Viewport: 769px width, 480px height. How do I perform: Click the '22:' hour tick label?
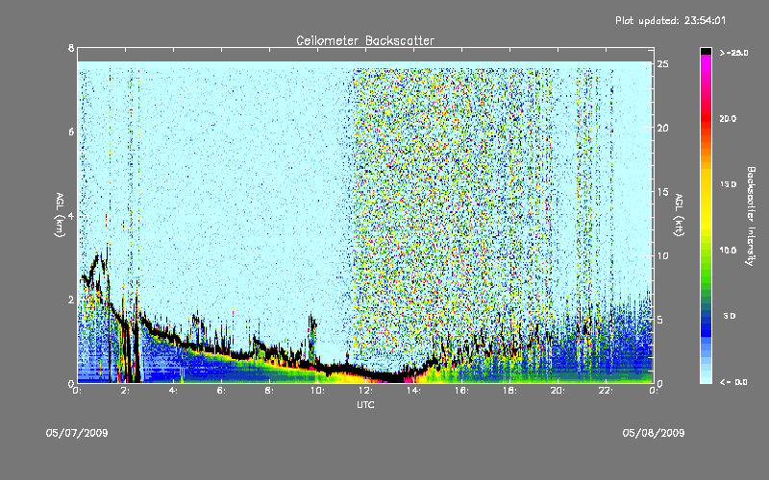[606, 391]
